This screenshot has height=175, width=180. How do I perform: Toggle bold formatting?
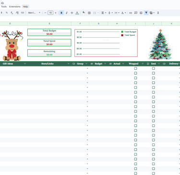coord(61,13)
